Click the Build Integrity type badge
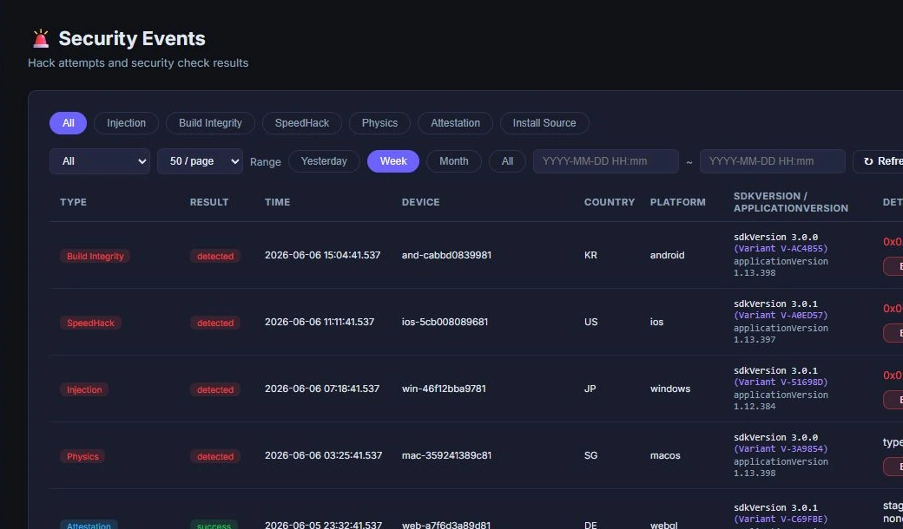The image size is (903, 529). tap(95, 257)
